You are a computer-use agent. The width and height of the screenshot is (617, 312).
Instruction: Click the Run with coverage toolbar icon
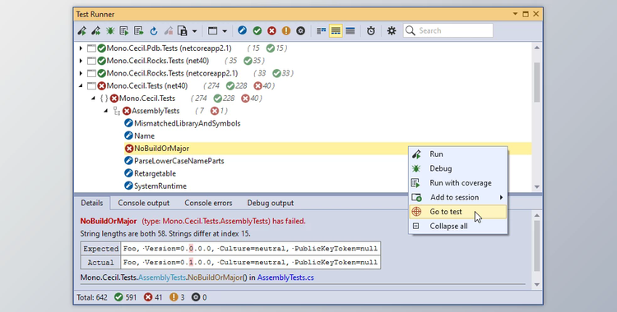point(124,30)
